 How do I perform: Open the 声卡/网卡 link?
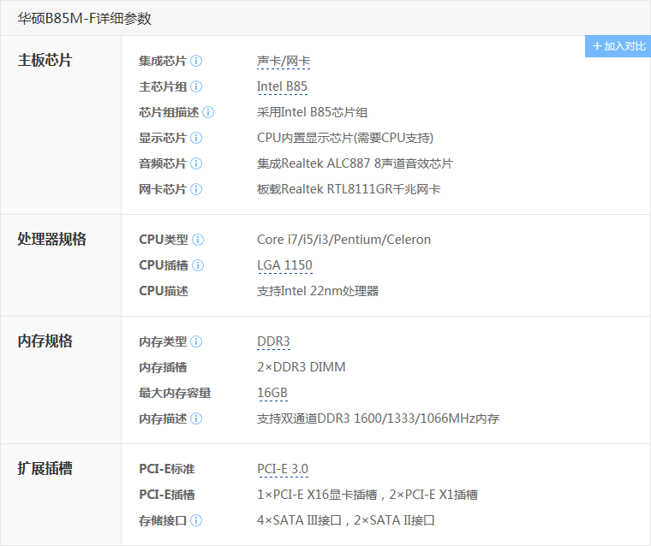(x=284, y=62)
